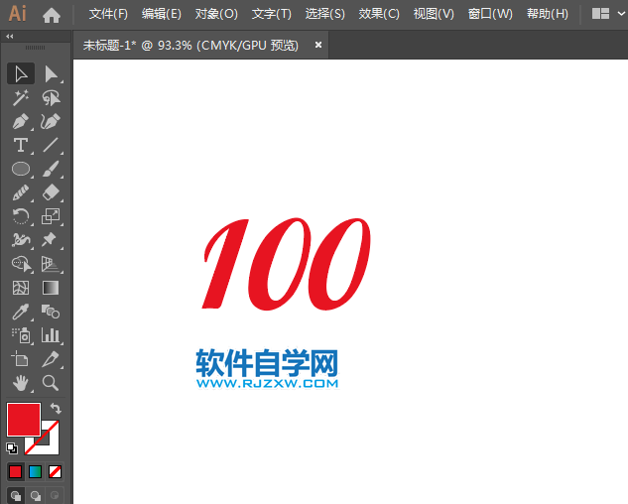Select the Paintbrush tool
The height and width of the screenshot is (504, 628).
tap(51, 169)
